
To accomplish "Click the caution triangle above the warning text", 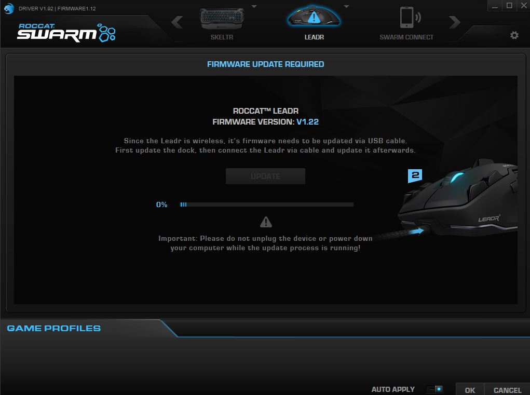I will point(265,222).
